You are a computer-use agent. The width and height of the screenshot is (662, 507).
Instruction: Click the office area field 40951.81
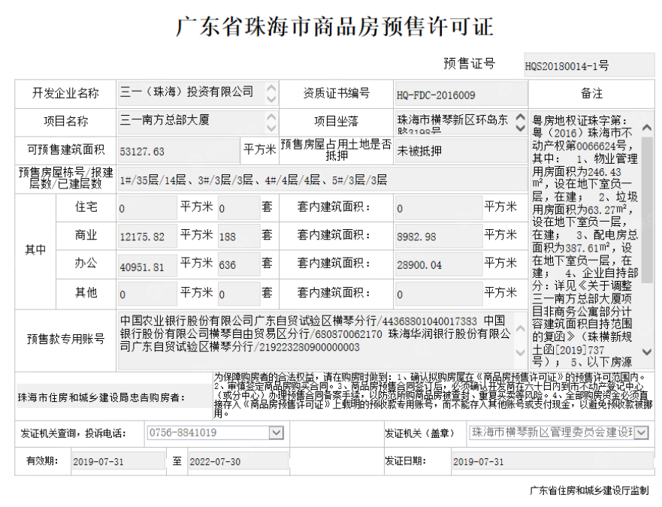click(147, 265)
